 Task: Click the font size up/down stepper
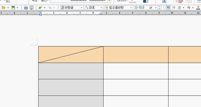160,8
